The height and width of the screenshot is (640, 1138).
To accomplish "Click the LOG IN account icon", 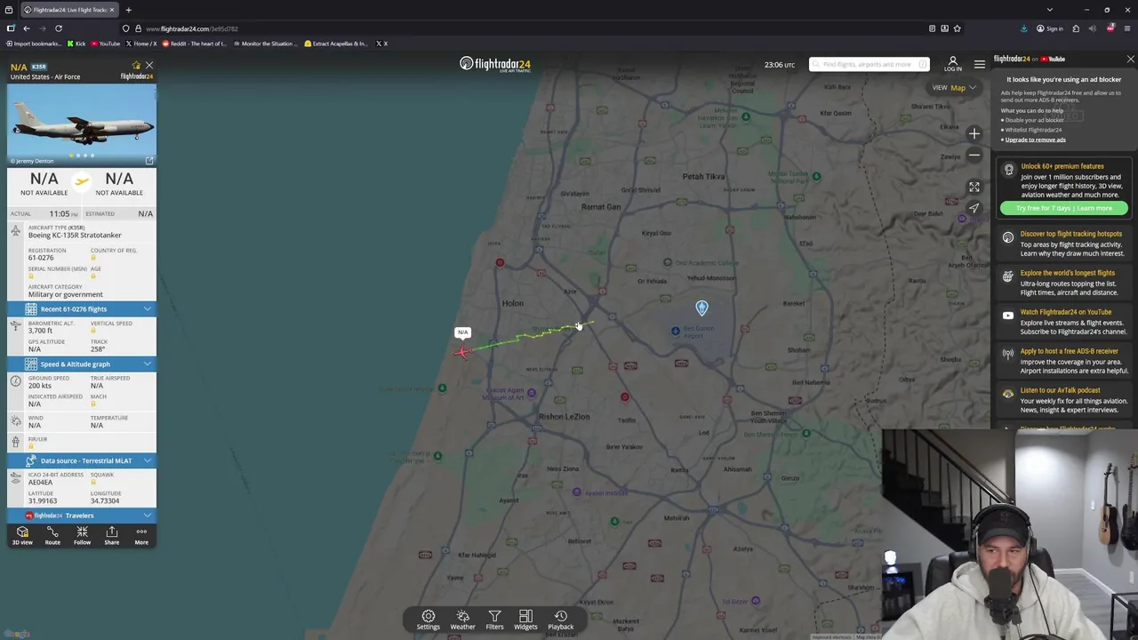I will [x=952, y=64].
